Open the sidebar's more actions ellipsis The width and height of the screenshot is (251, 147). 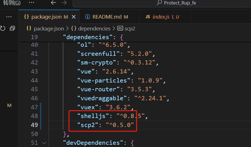(9, 17)
